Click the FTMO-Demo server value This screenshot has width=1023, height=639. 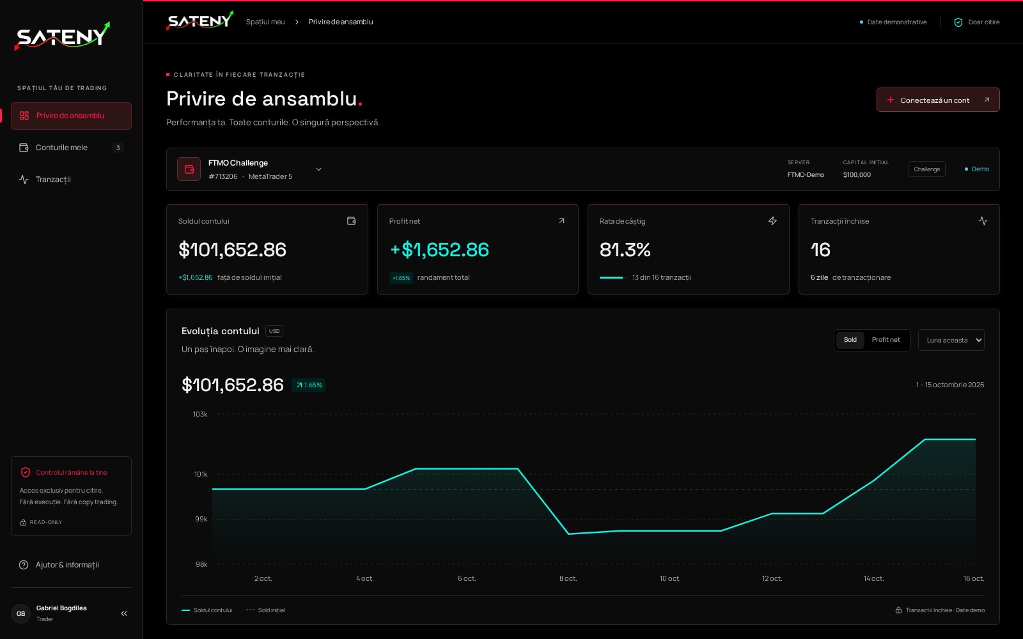tap(806, 175)
